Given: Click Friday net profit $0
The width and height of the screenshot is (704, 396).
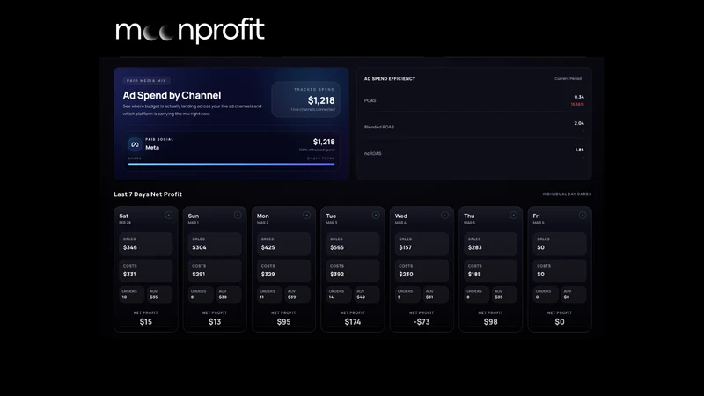Looking at the screenshot, I should pos(560,321).
